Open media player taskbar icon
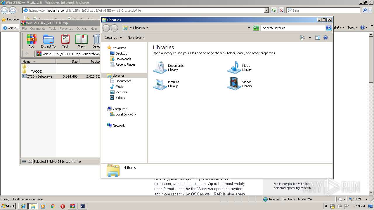Image resolution: width=374 pixels, height=210 pixels. 43,206
